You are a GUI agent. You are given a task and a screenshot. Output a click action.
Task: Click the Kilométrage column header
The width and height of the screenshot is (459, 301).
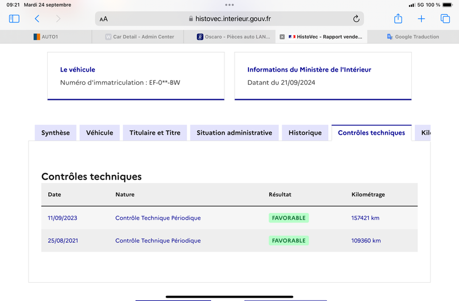[368, 194]
